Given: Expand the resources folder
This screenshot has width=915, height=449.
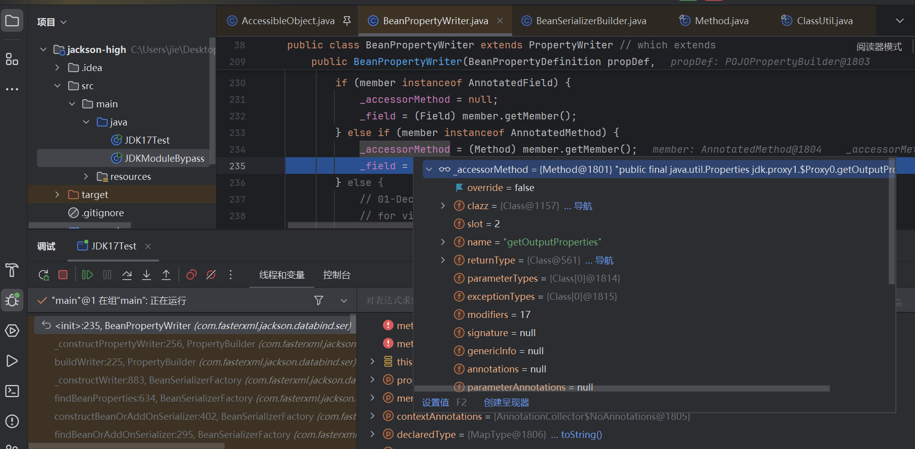Looking at the screenshot, I should (x=86, y=176).
